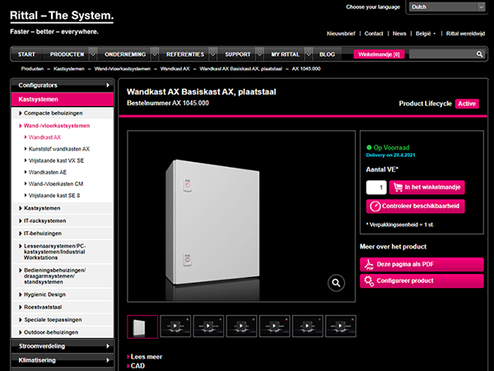Open the Dutch language dropdown

pyautogui.click(x=447, y=7)
